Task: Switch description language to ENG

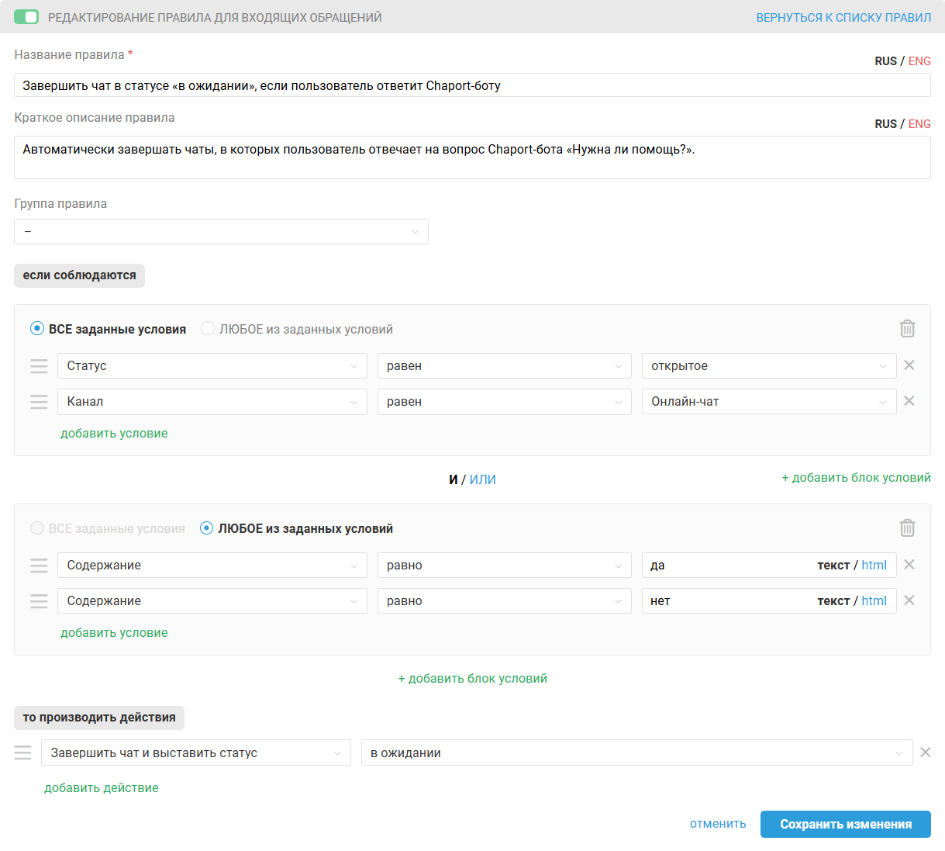Action: [x=919, y=124]
